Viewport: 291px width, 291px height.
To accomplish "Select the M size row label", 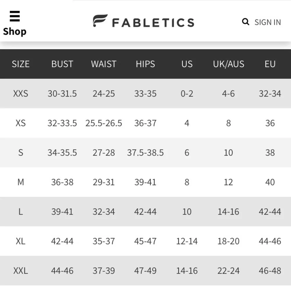I will pos(21,182).
